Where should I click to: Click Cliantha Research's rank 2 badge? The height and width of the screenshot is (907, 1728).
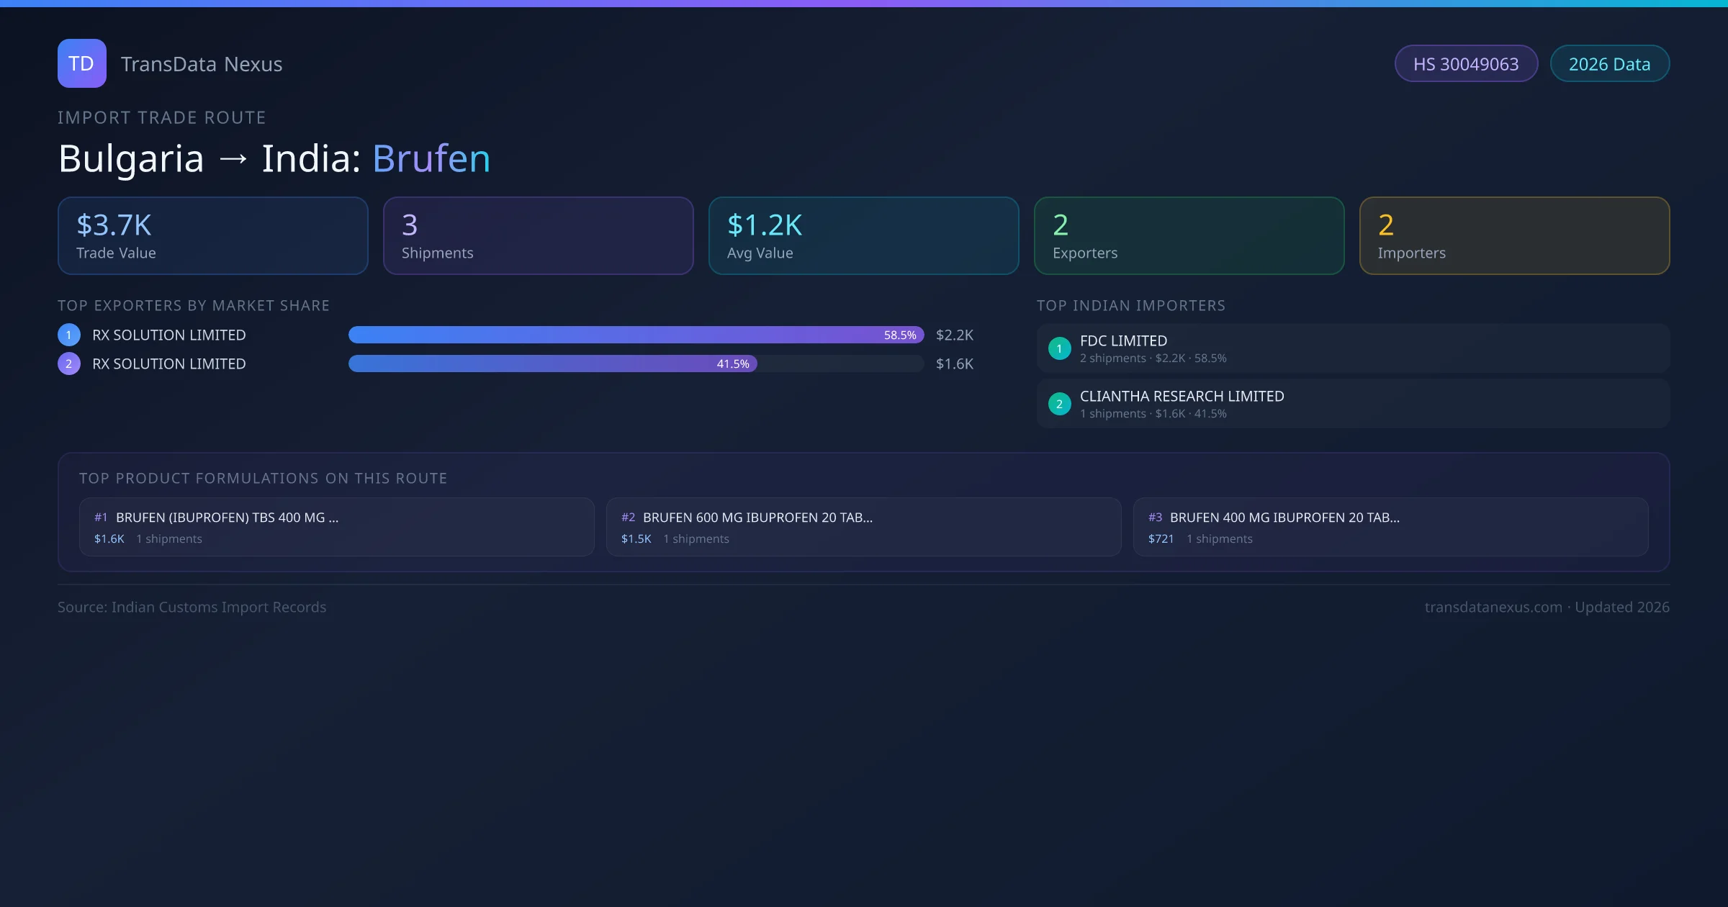tap(1059, 404)
